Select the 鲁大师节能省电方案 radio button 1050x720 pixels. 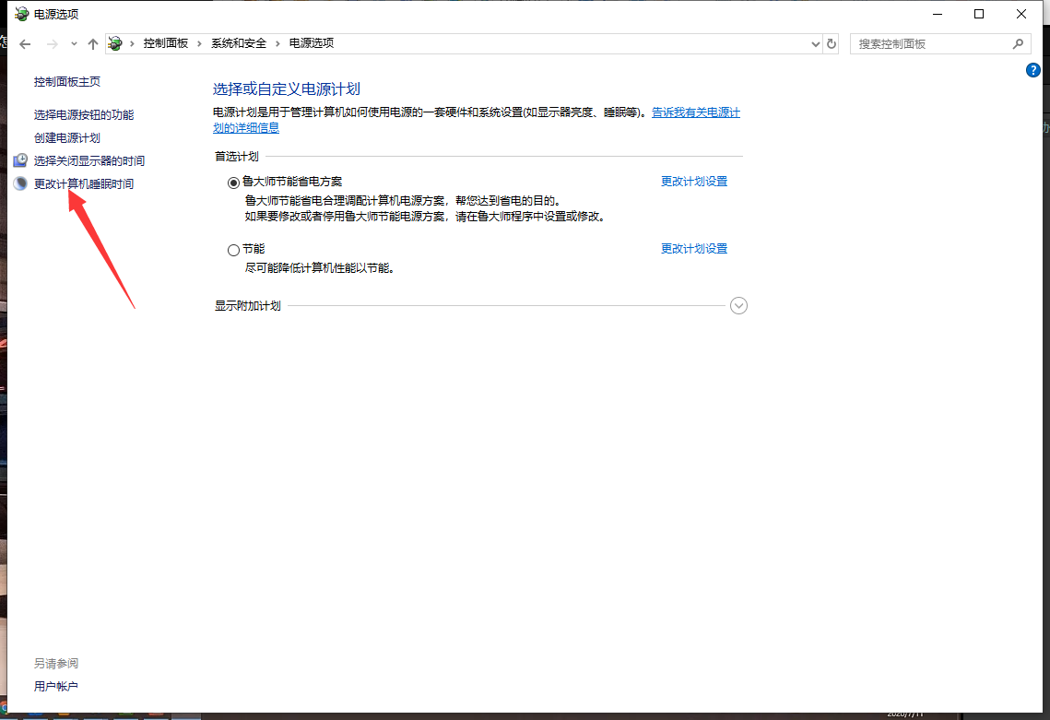[233, 183]
